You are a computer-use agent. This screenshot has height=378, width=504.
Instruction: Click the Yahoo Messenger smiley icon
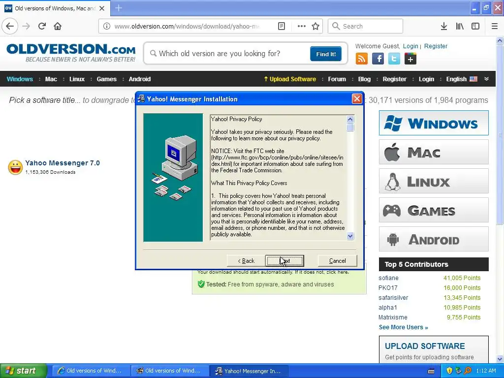pos(15,167)
